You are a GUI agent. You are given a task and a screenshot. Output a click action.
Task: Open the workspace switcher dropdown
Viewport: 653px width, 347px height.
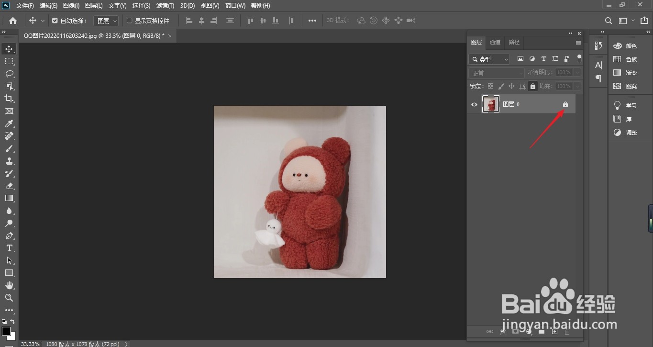tap(627, 21)
